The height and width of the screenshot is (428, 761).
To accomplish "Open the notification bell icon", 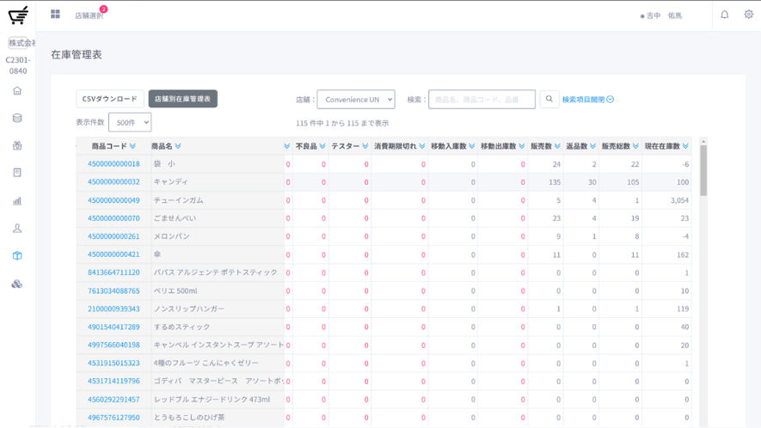I will click(724, 15).
